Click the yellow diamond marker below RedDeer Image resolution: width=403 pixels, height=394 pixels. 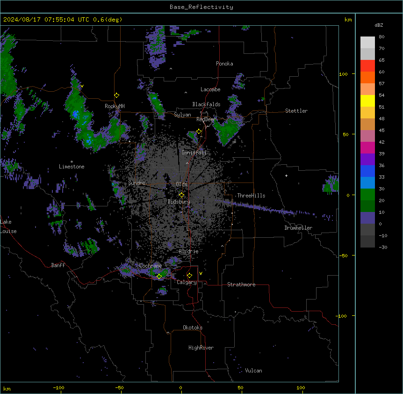point(199,131)
